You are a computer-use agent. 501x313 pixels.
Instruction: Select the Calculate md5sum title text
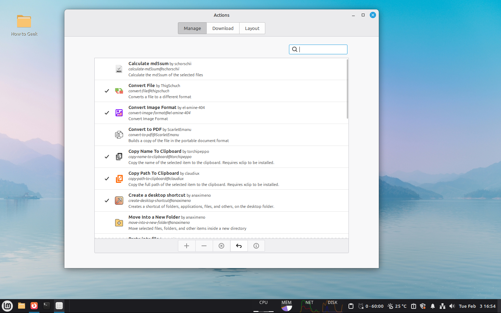coord(148,63)
